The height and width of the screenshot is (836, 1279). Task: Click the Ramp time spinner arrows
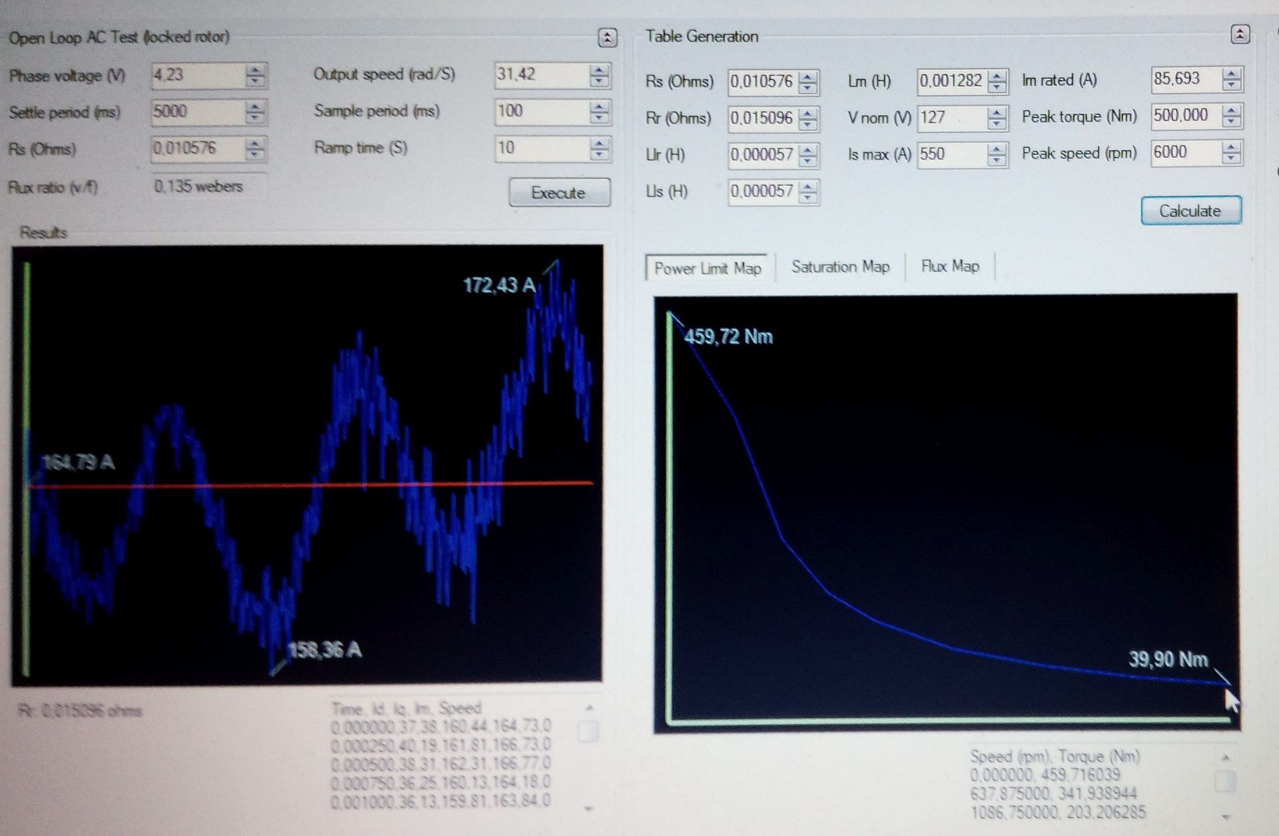point(599,148)
